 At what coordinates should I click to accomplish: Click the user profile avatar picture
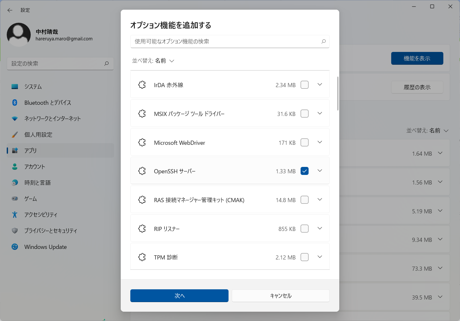click(x=19, y=35)
